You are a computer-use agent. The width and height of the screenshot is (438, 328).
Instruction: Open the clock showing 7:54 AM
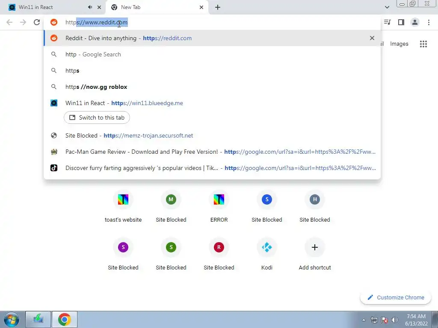(417, 319)
